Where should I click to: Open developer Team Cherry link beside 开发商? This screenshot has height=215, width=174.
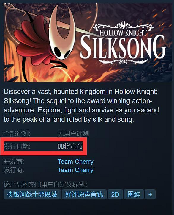pyautogui.click(x=75, y=162)
